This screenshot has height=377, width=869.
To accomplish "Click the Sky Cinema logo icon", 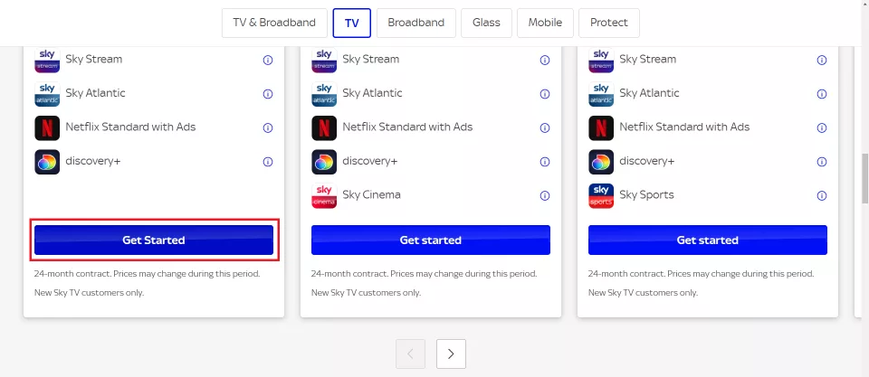I will point(324,195).
